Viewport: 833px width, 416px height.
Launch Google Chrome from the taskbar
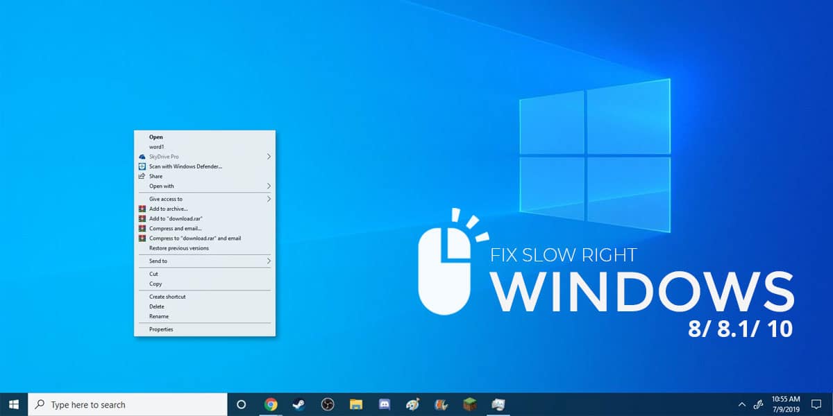click(x=271, y=404)
